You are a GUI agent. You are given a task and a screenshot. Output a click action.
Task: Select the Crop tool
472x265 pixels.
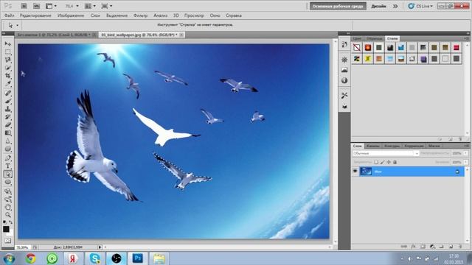[8, 76]
